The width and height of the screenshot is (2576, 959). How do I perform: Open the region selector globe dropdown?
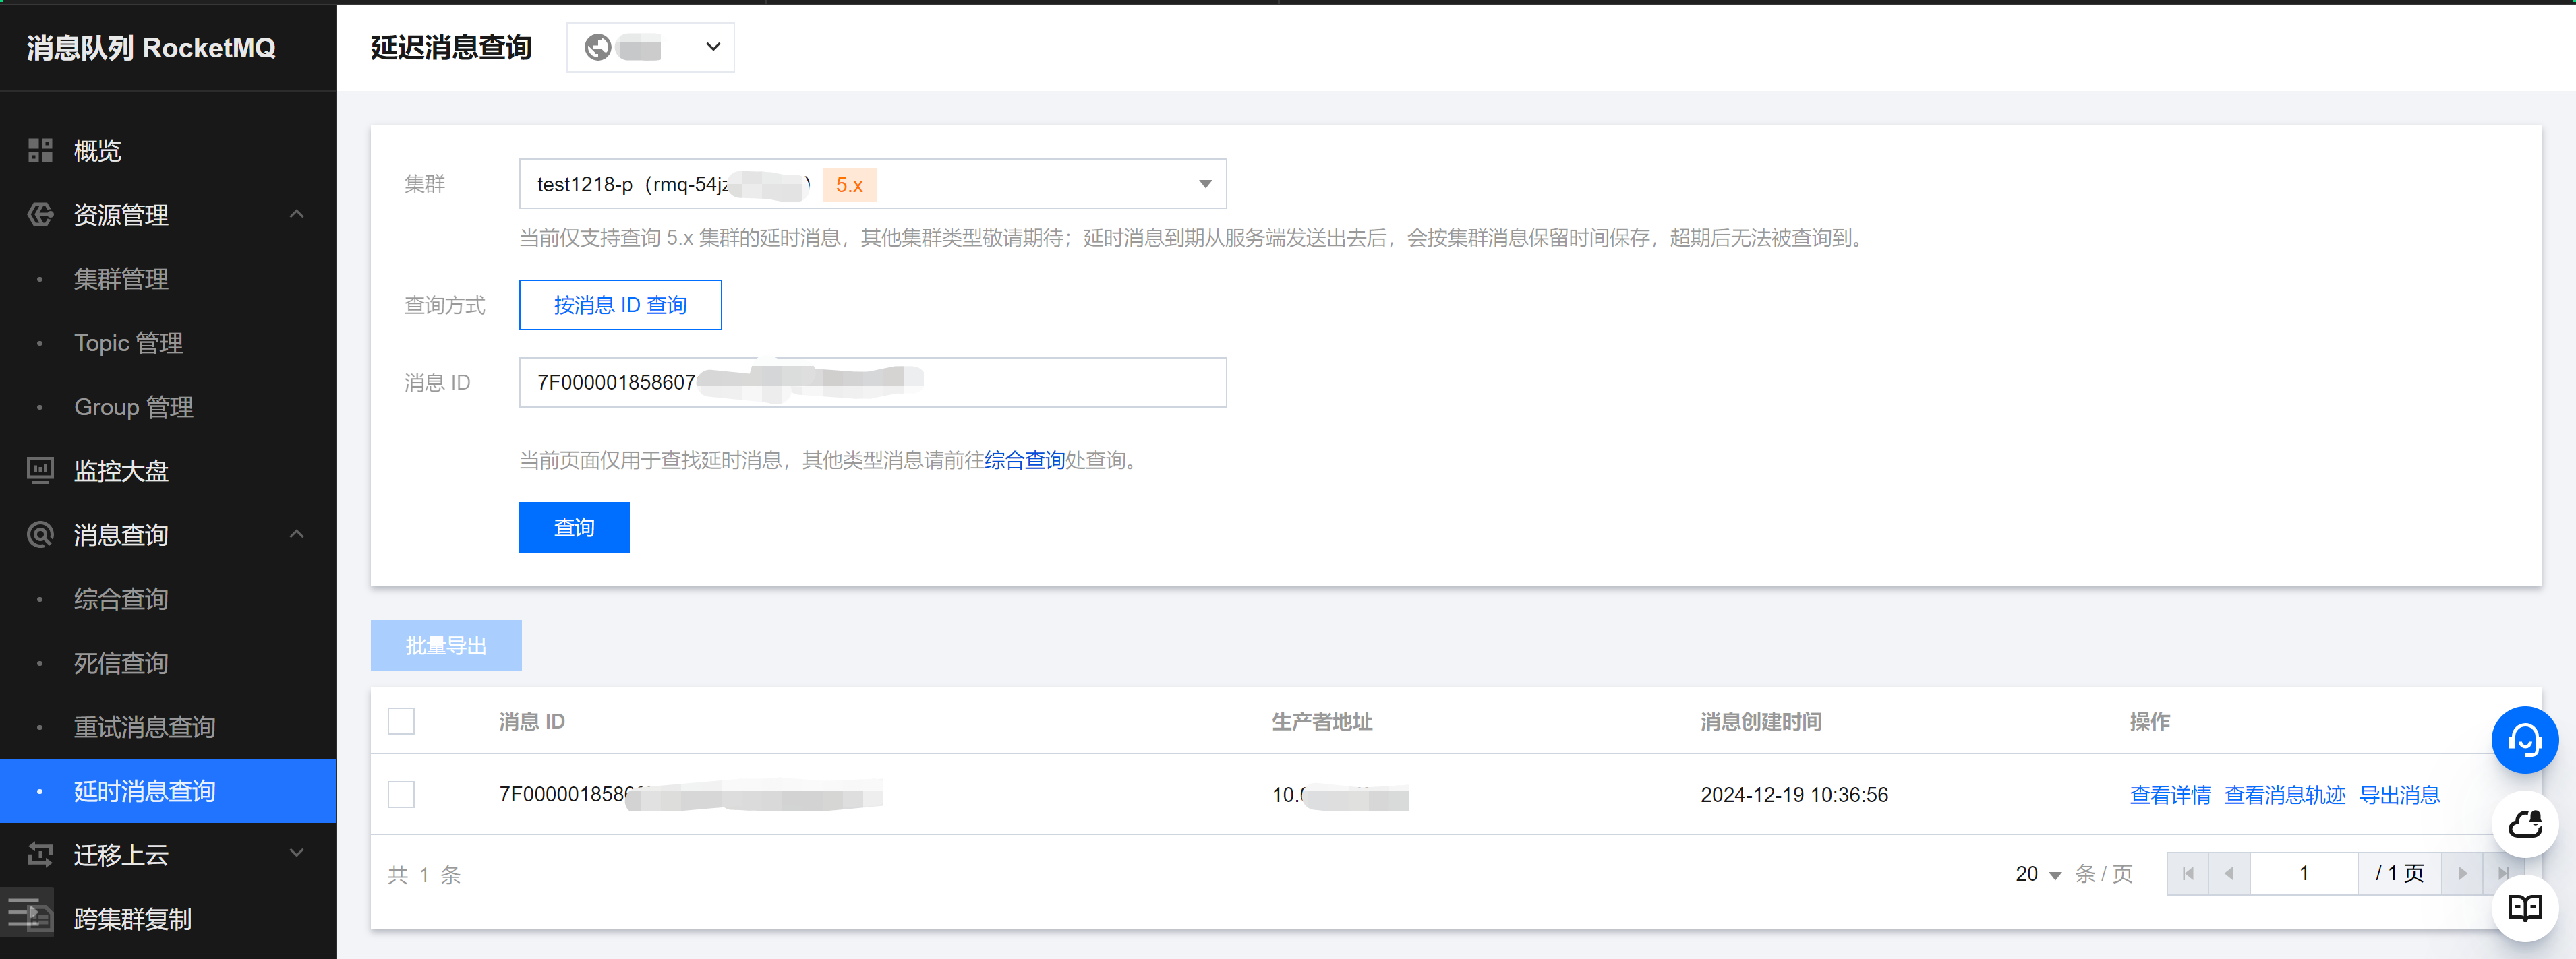click(x=650, y=47)
